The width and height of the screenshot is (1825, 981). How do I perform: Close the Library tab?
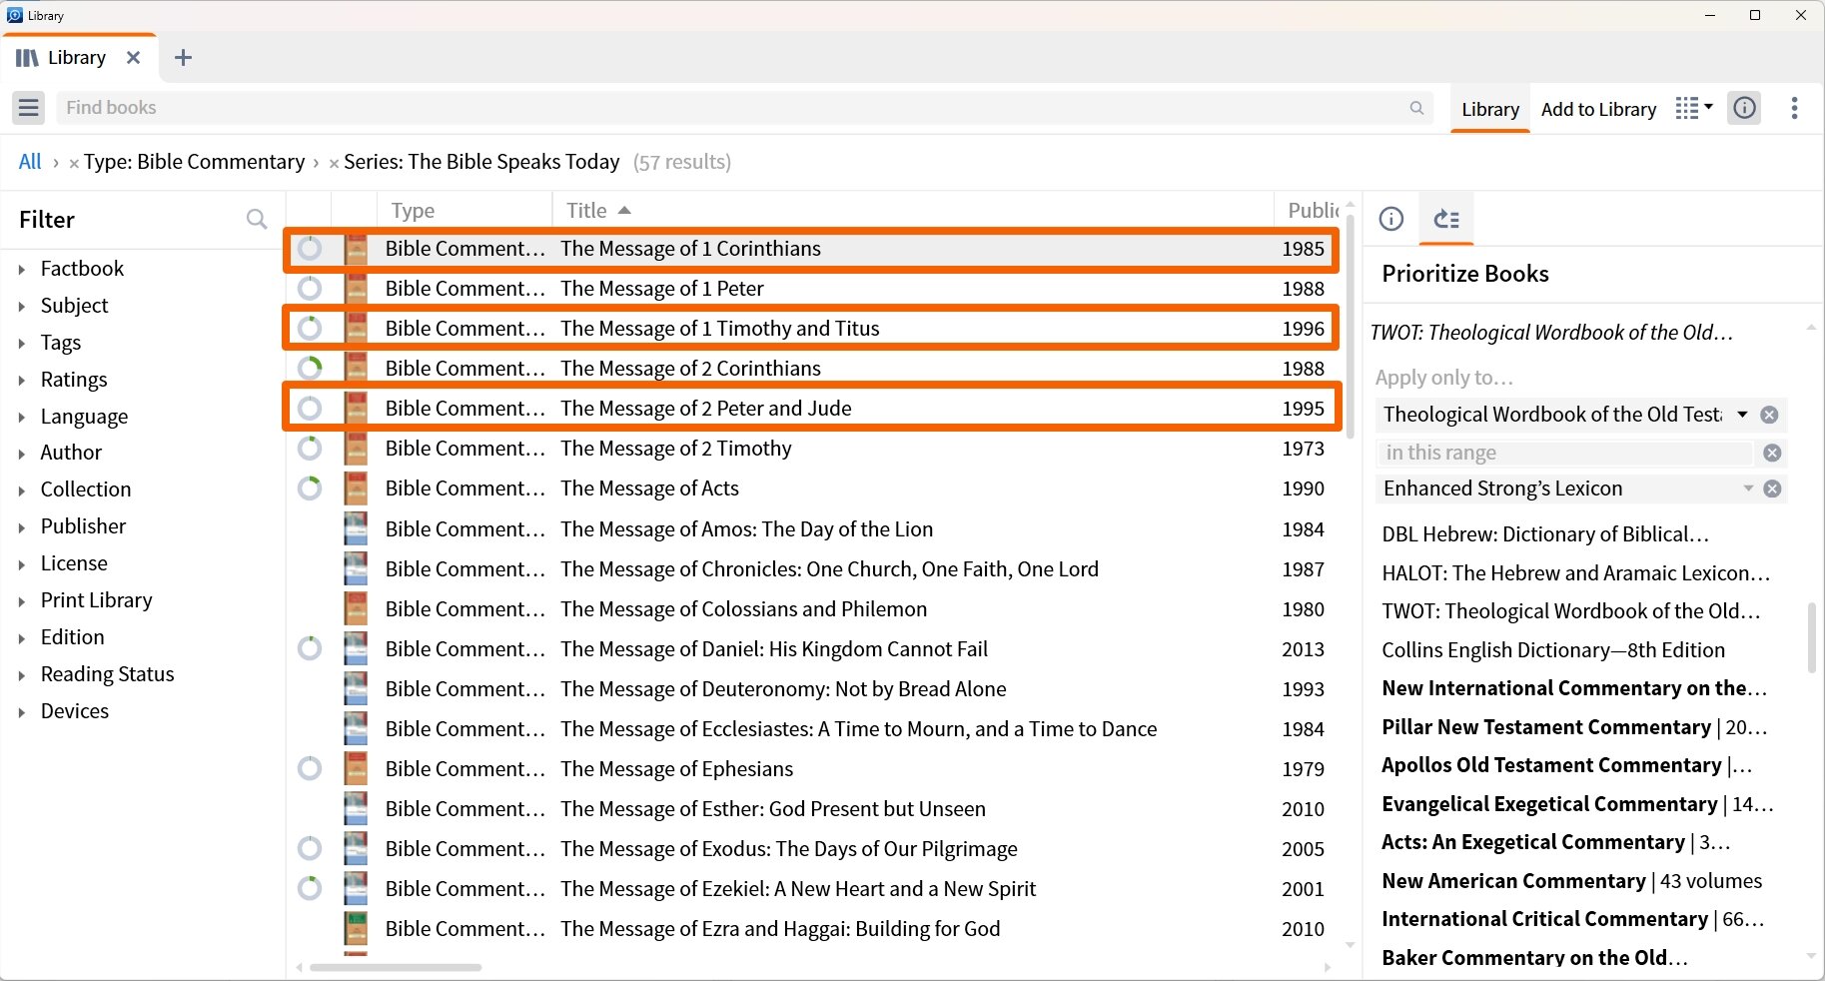133,58
